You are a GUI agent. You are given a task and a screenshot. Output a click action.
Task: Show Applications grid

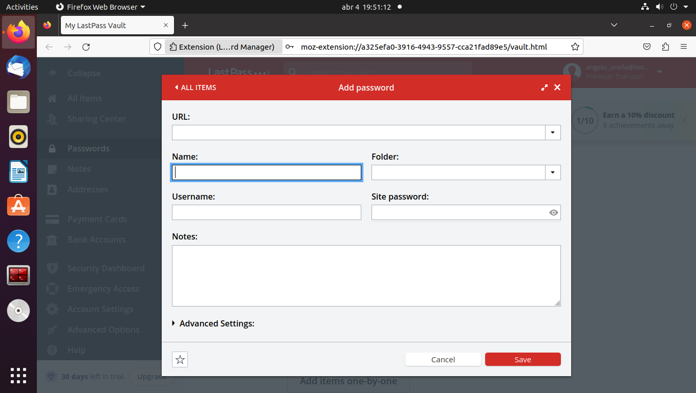pos(18,376)
